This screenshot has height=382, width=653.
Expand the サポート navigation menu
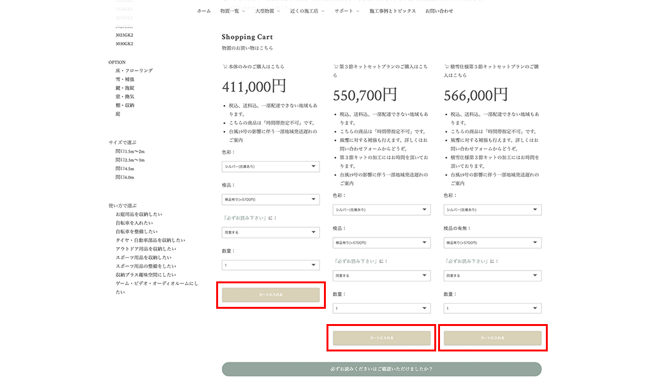click(x=347, y=11)
